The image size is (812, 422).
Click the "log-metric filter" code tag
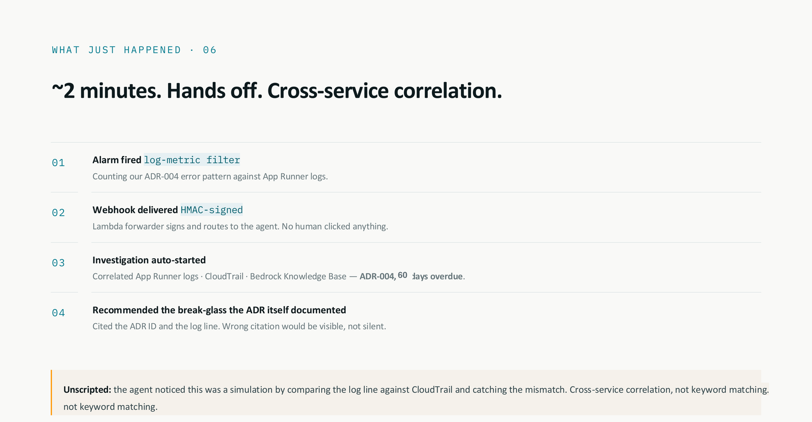coord(192,160)
